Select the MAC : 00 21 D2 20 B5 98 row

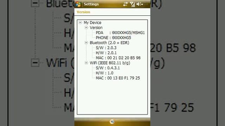[118, 58]
